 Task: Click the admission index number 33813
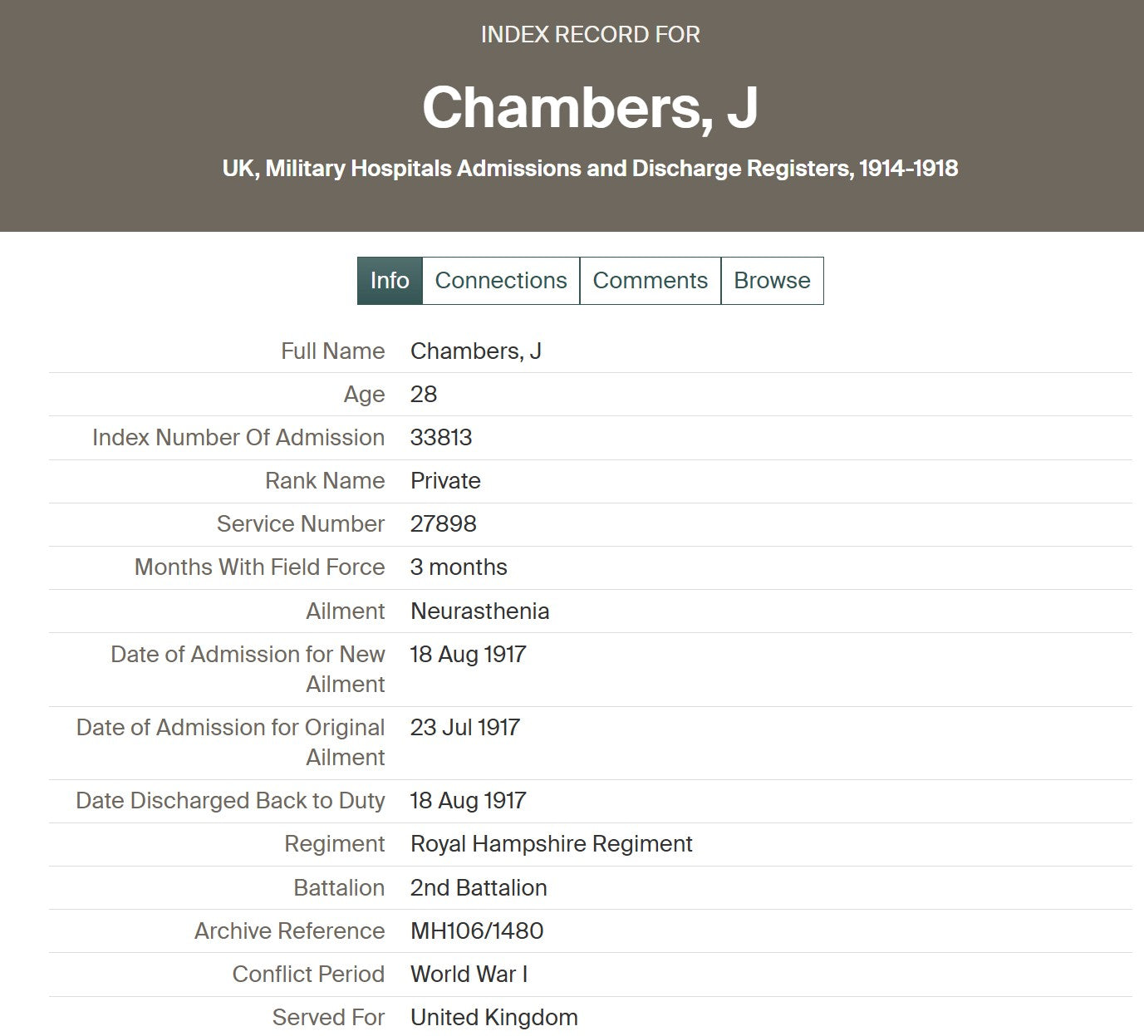click(x=441, y=438)
